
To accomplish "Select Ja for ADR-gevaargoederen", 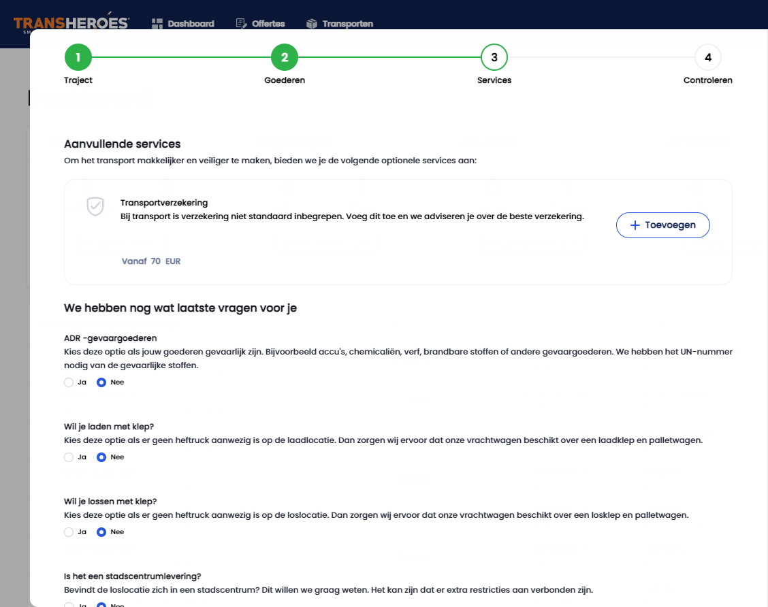I will click(67, 382).
